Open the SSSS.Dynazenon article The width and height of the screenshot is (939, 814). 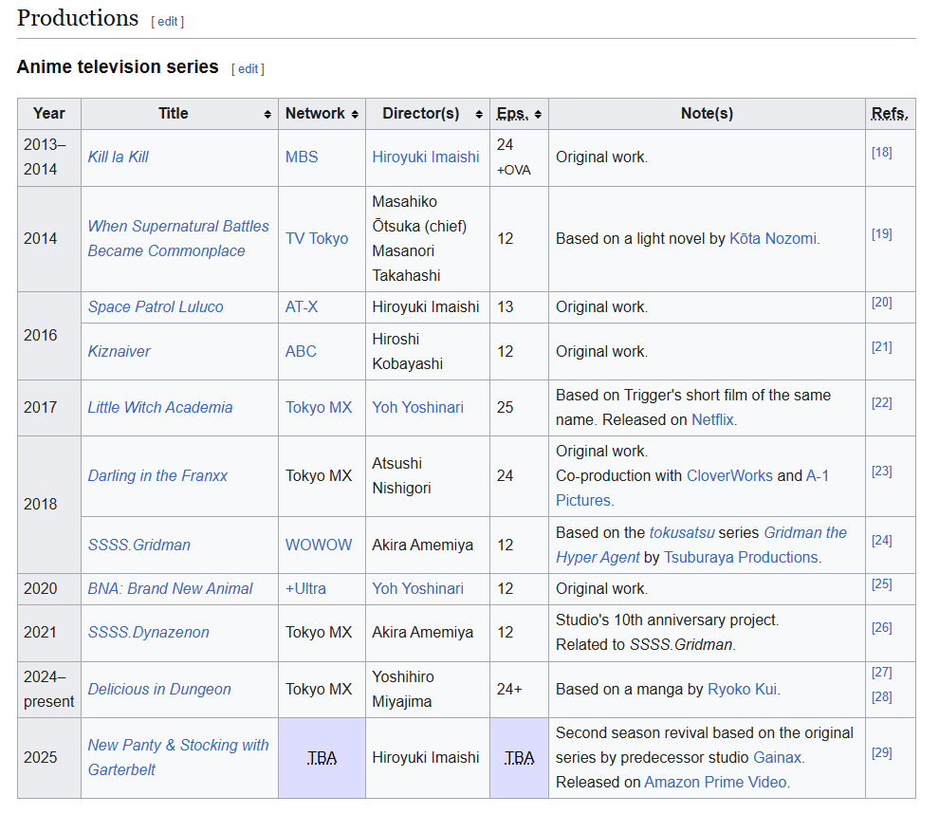coord(149,632)
